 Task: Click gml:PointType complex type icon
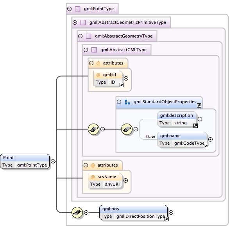coord(77,9)
